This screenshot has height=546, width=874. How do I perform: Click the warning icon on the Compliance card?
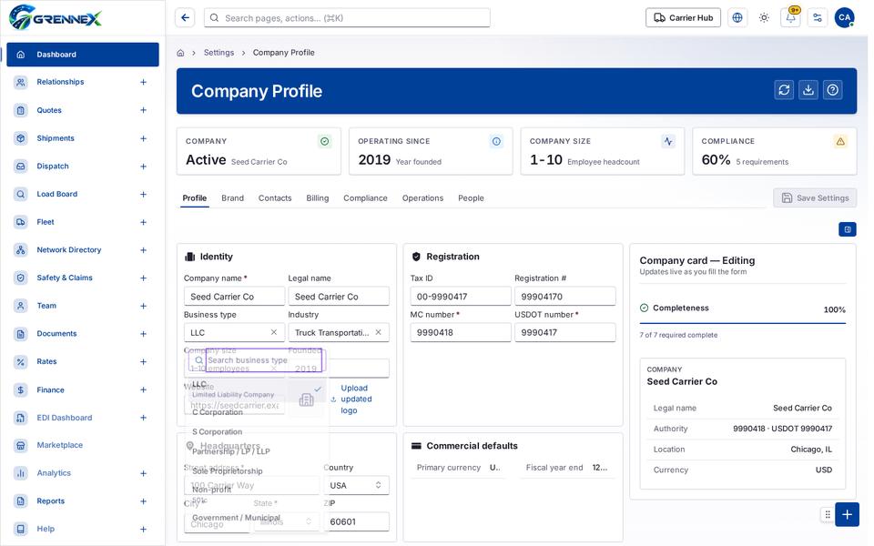[840, 142]
